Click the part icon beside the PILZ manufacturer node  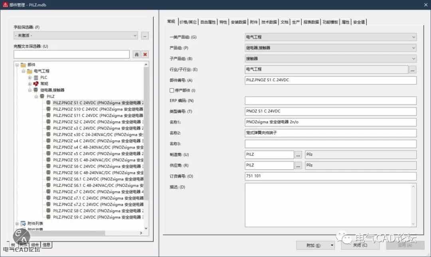[x=42, y=96]
